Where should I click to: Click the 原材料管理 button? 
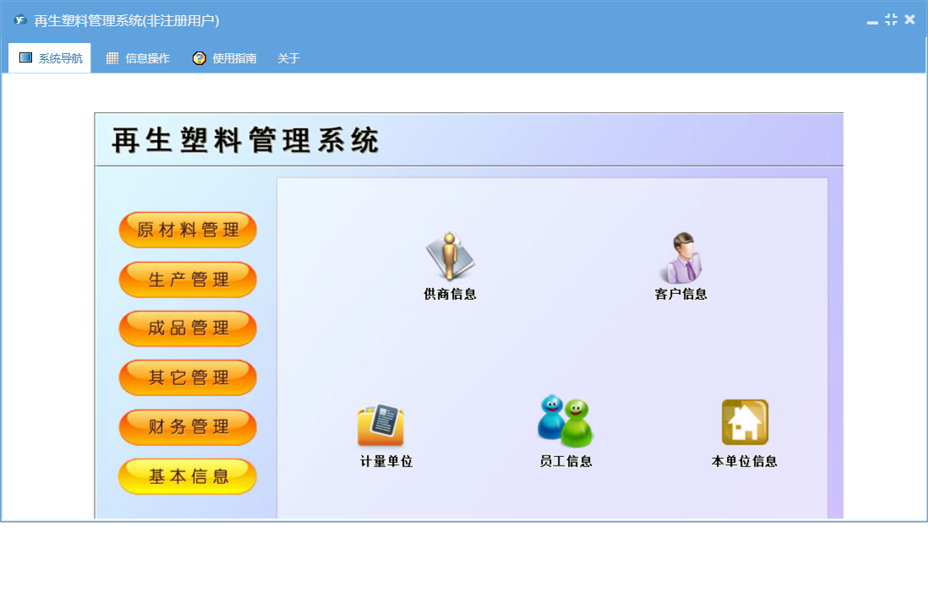point(188,230)
